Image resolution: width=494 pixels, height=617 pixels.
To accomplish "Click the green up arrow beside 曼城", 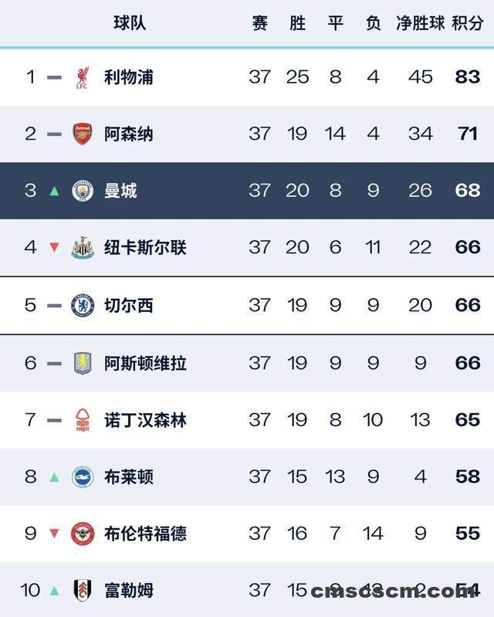I will coord(54,192).
